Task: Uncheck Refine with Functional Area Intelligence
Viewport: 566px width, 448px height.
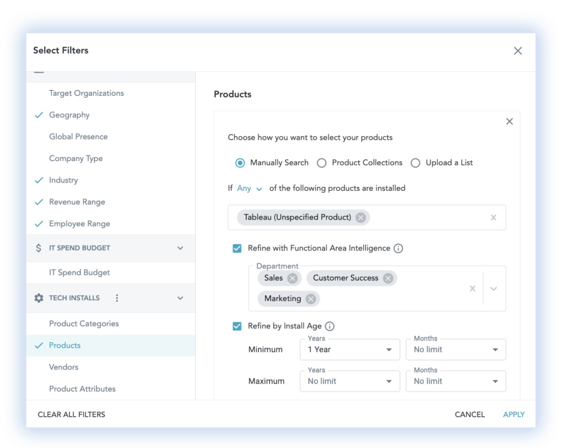Action: point(237,248)
